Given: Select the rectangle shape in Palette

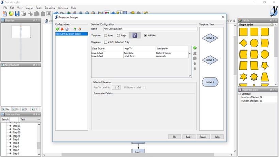Looking at the screenshot, I should pos(244,32).
